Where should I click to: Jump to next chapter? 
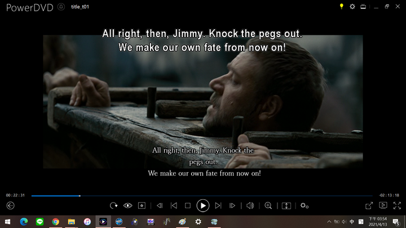[218, 205]
